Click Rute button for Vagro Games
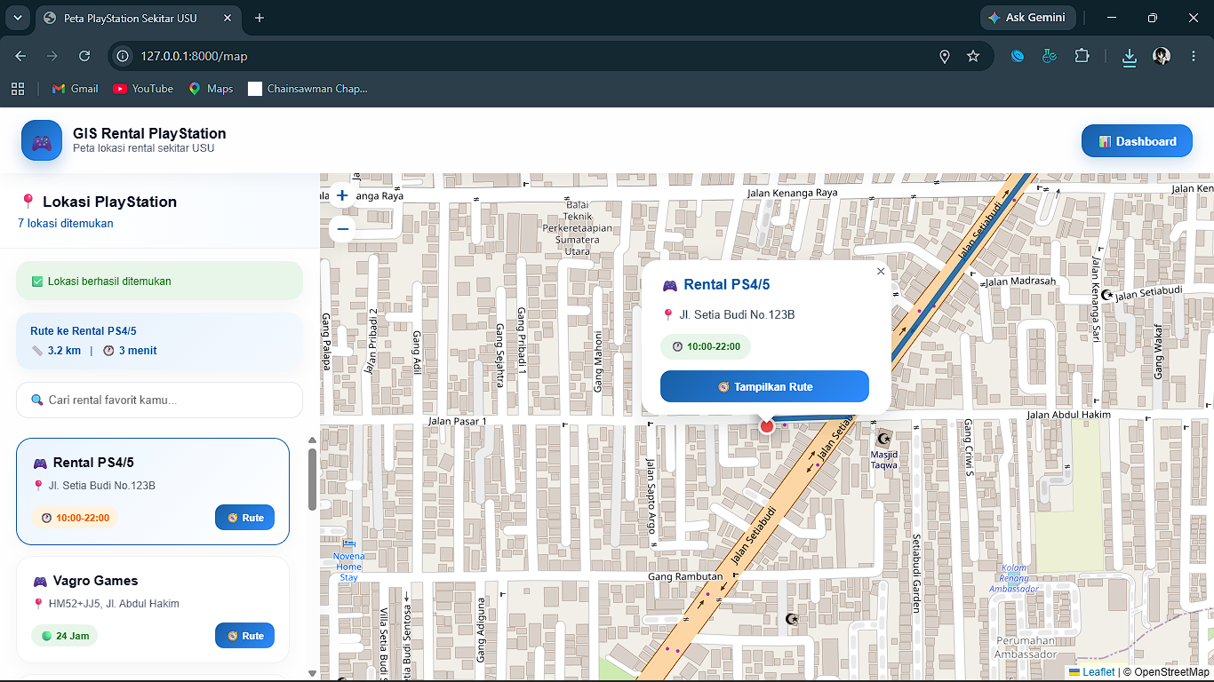The height and width of the screenshot is (682, 1214). click(x=244, y=636)
